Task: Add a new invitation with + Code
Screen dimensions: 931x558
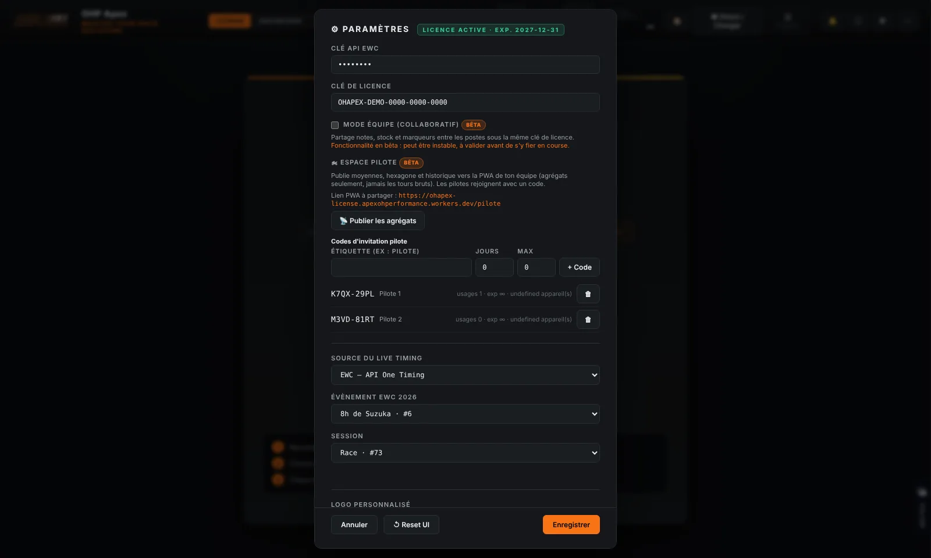Action: [x=580, y=267]
